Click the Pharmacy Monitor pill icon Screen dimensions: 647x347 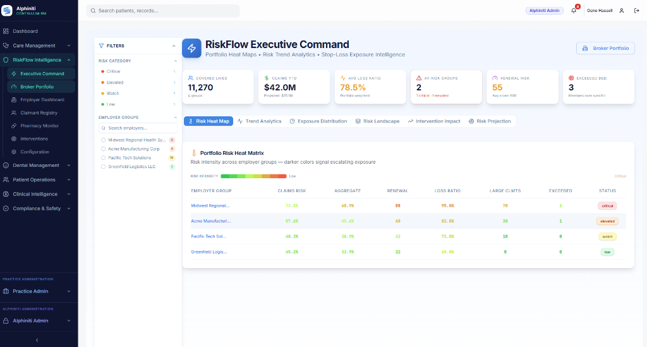click(x=14, y=126)
